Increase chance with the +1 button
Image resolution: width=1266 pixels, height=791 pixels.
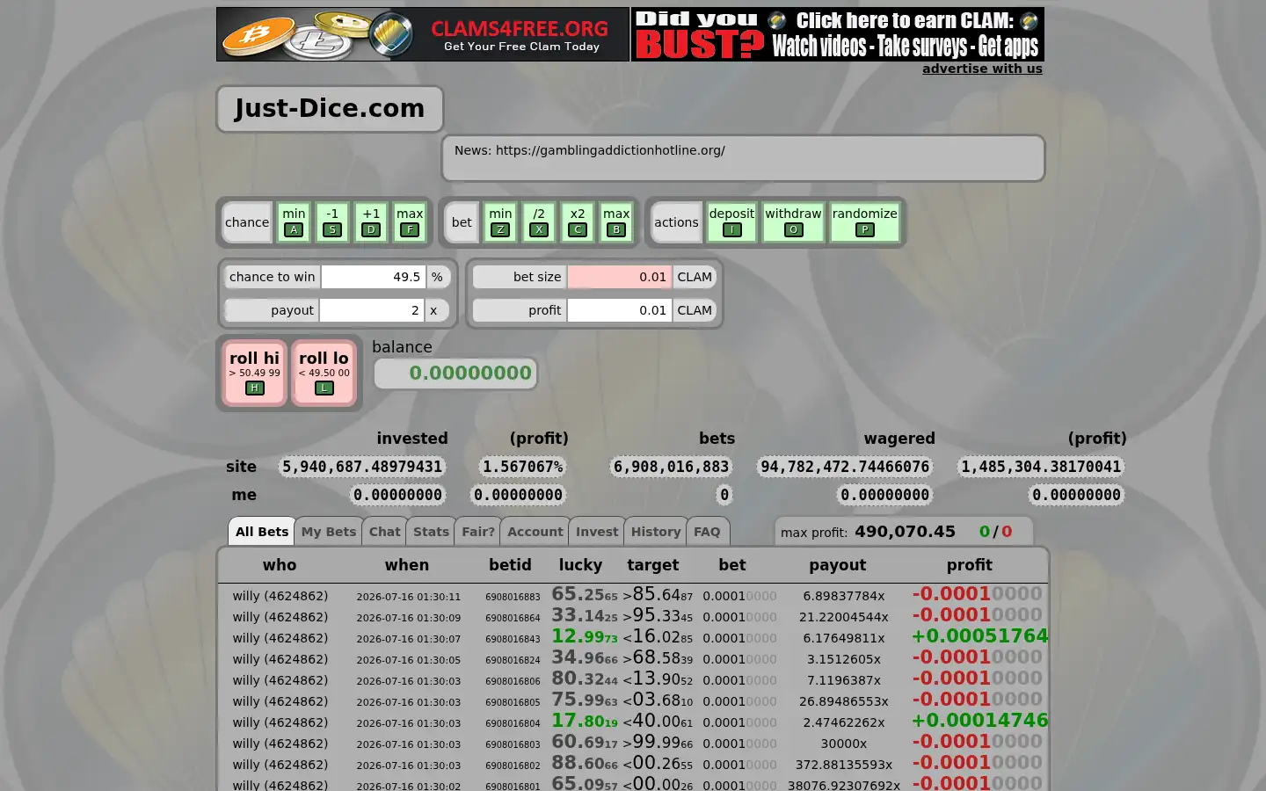coord(371,222)
